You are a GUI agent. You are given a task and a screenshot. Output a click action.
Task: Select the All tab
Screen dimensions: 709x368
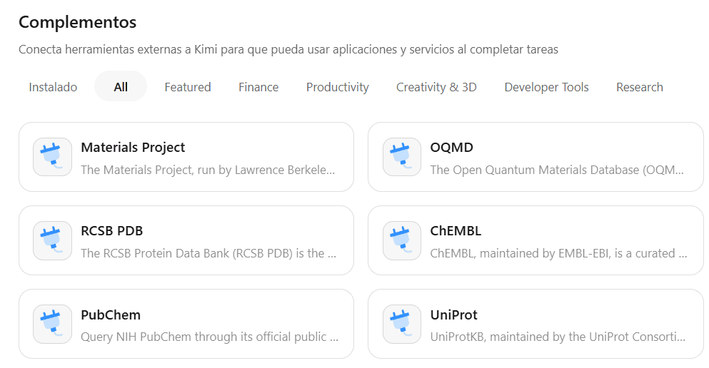[x=121, y=87]
